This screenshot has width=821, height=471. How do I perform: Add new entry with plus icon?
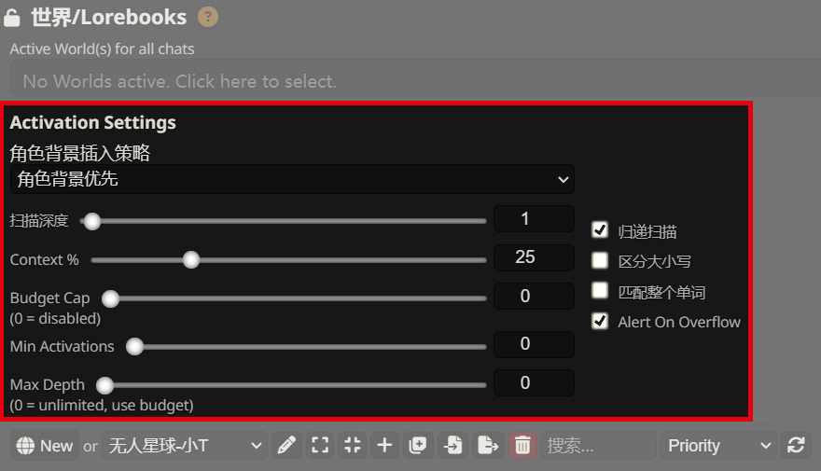click(x=384, y=446)
